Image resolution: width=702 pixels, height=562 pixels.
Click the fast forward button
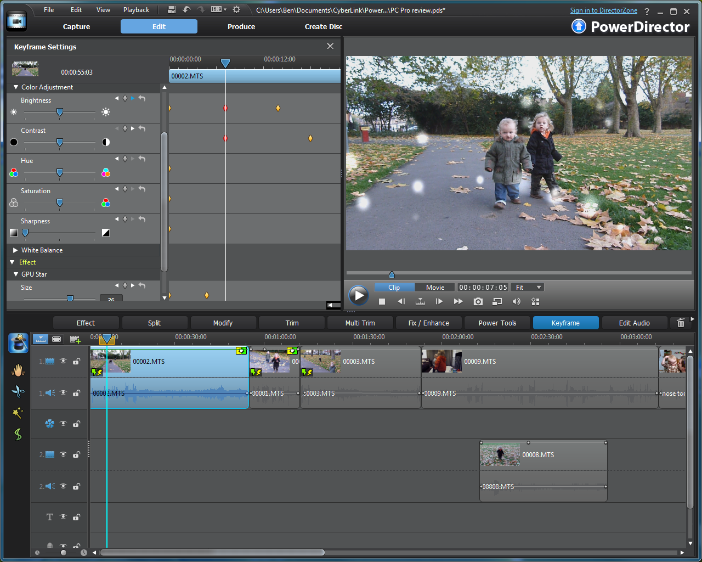(x=458, y=301)
